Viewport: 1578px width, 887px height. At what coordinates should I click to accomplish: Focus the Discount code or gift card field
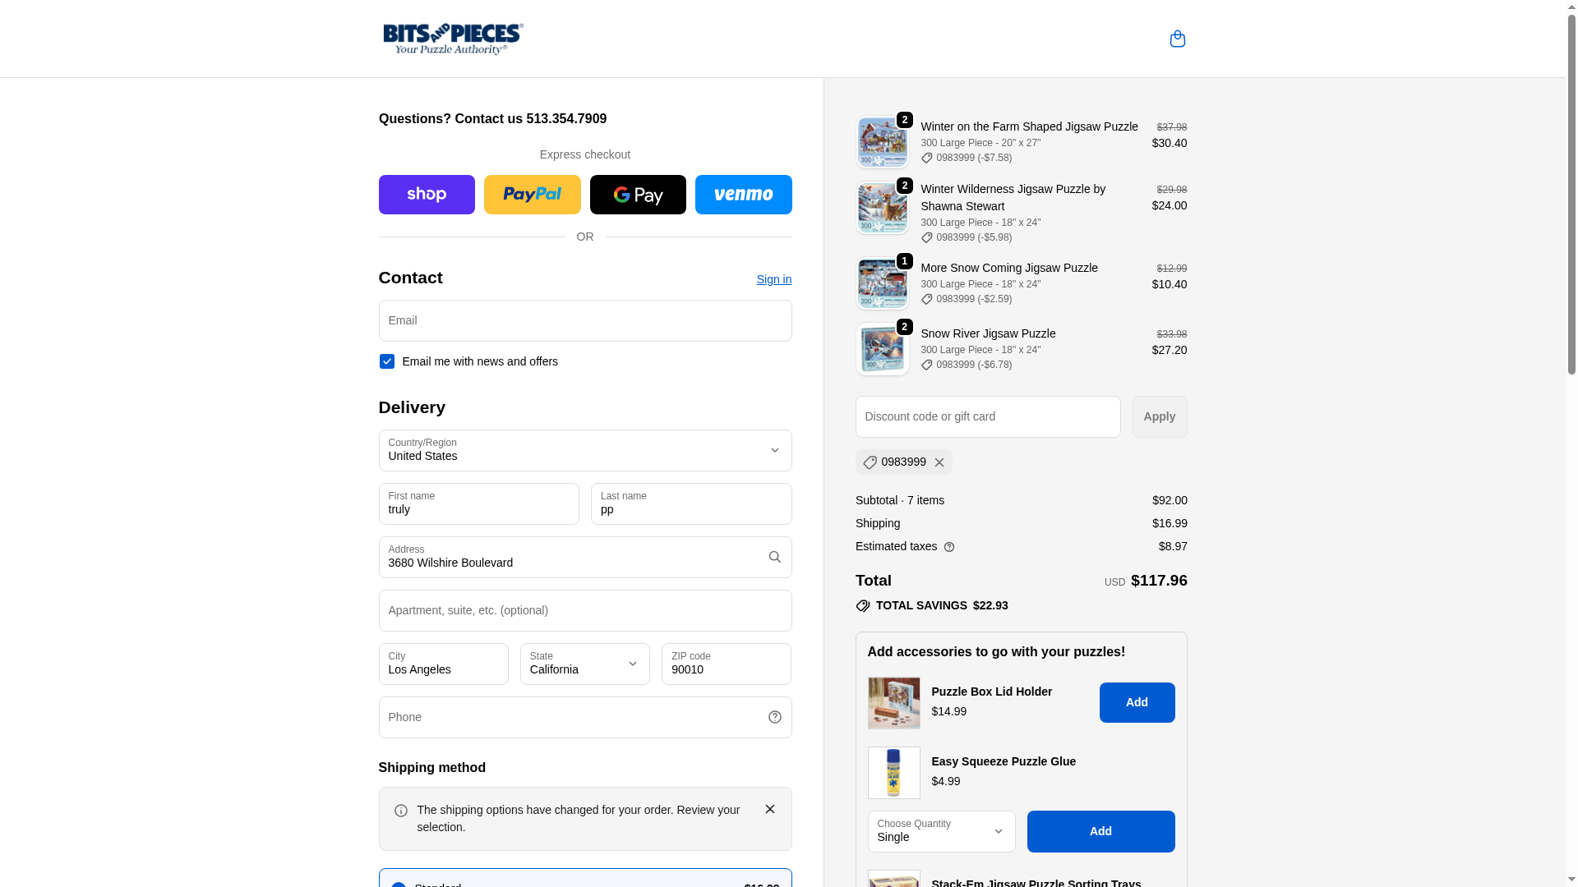988,416
